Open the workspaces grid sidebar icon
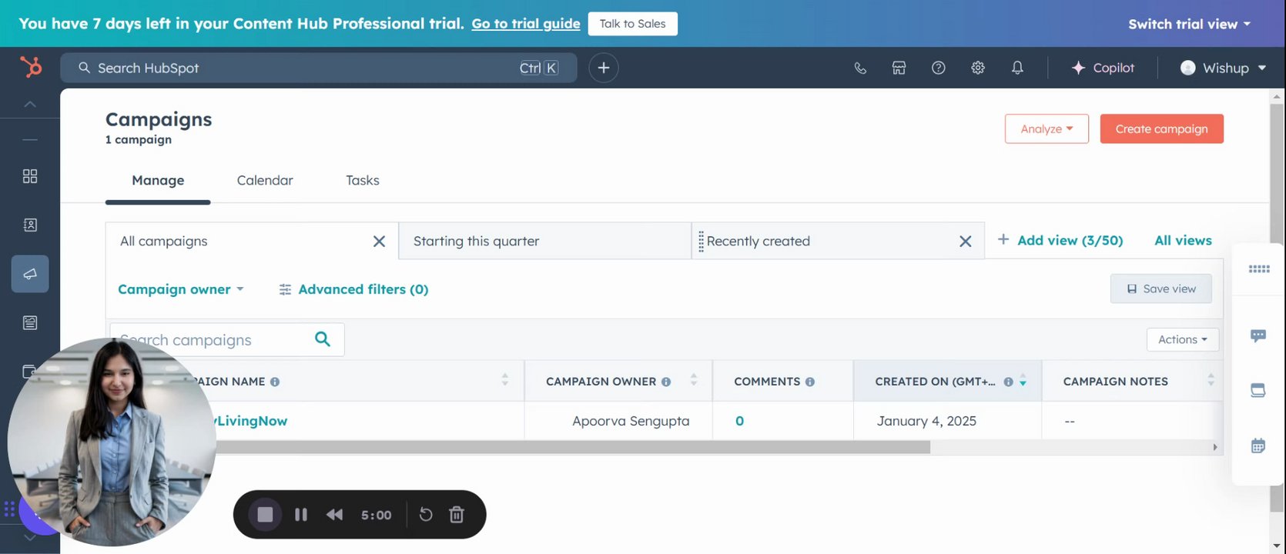Viewport: 1286px width, 554px height. [30, 176]
